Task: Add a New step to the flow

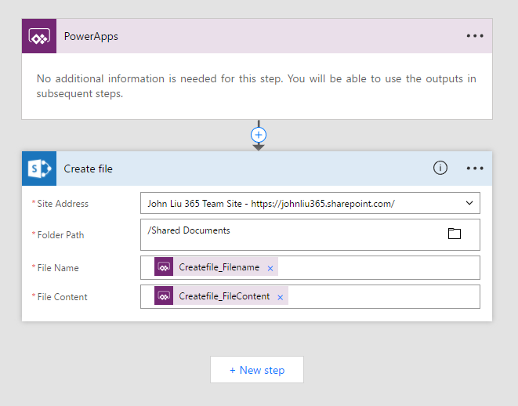Action: tap(257, 370)
